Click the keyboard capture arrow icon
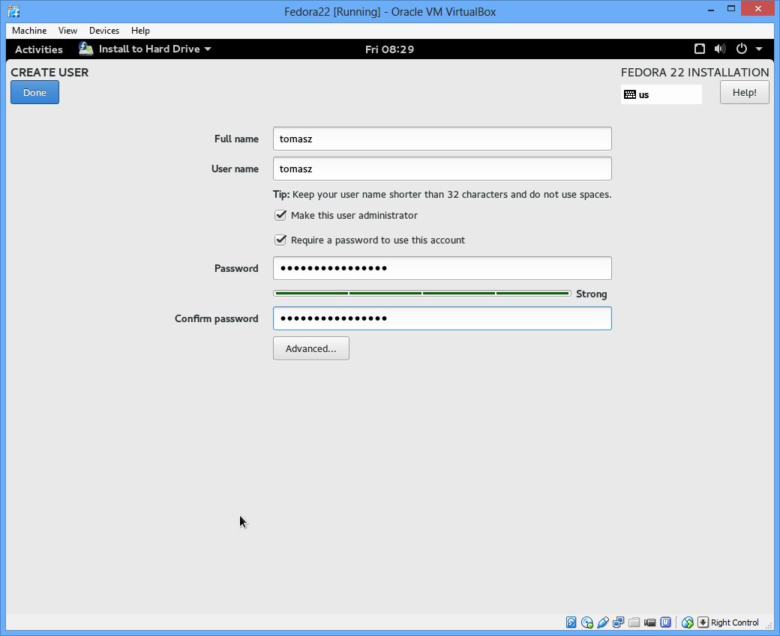Screen dimensions: 780x636 point(703,622)
